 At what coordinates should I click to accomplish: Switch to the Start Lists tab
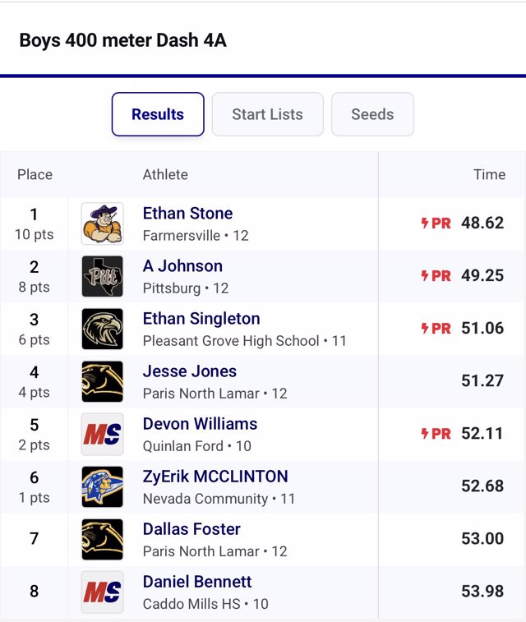point(268,114)
